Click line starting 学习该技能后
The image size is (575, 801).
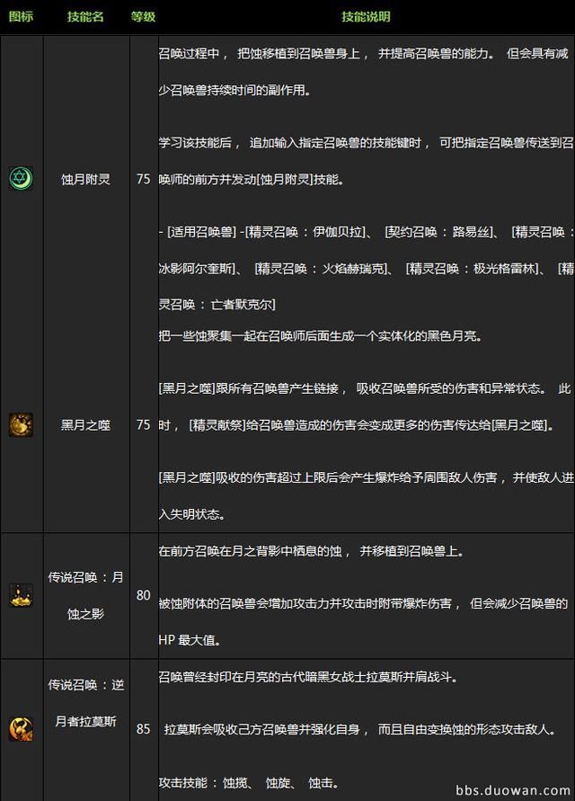(367, 143)
